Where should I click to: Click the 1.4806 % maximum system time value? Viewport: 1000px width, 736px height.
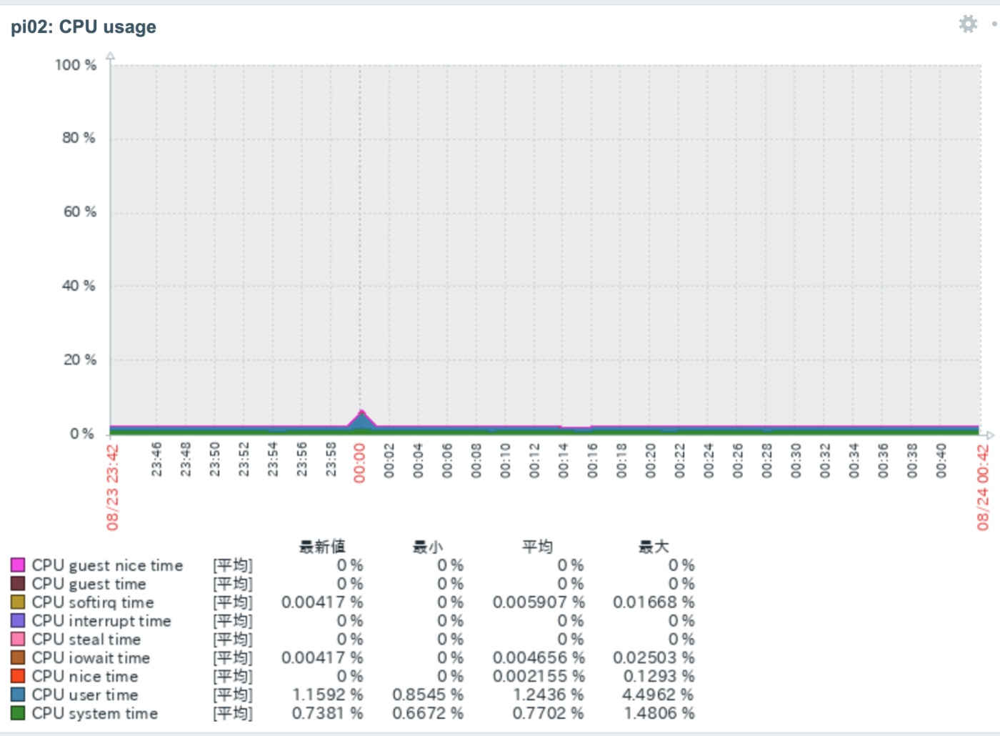tap(659, 713)
